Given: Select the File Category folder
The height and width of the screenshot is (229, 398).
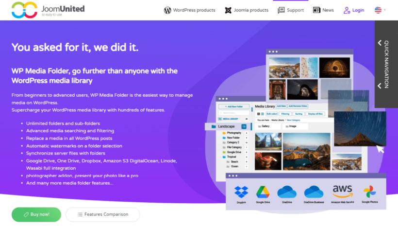Looking at the screenshot, I should click(234, 147).
